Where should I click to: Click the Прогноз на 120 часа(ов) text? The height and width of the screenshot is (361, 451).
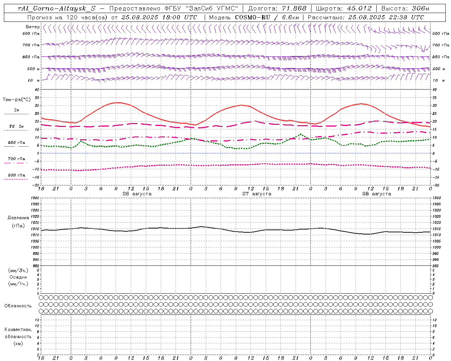tap(67, 17)
